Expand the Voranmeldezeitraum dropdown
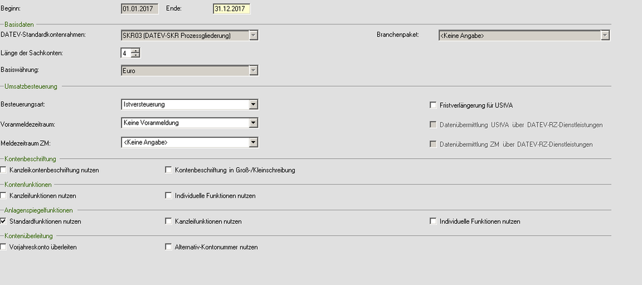Screen dimensions: 642x285 [x=253, y=123]
